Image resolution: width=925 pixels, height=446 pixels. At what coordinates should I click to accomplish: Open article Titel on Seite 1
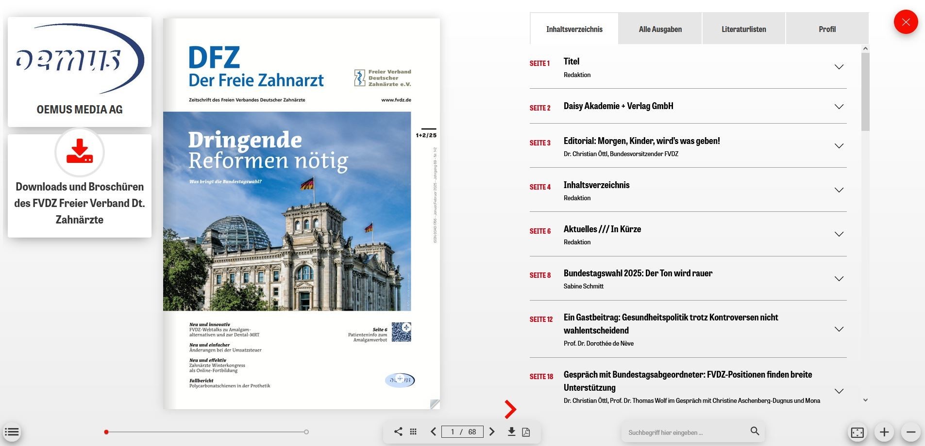[572, 62]
